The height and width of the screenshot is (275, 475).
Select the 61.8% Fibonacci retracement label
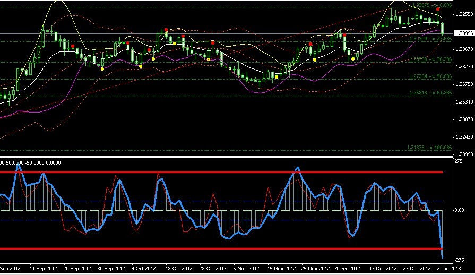pyautogui.click(x=430, y=93)
